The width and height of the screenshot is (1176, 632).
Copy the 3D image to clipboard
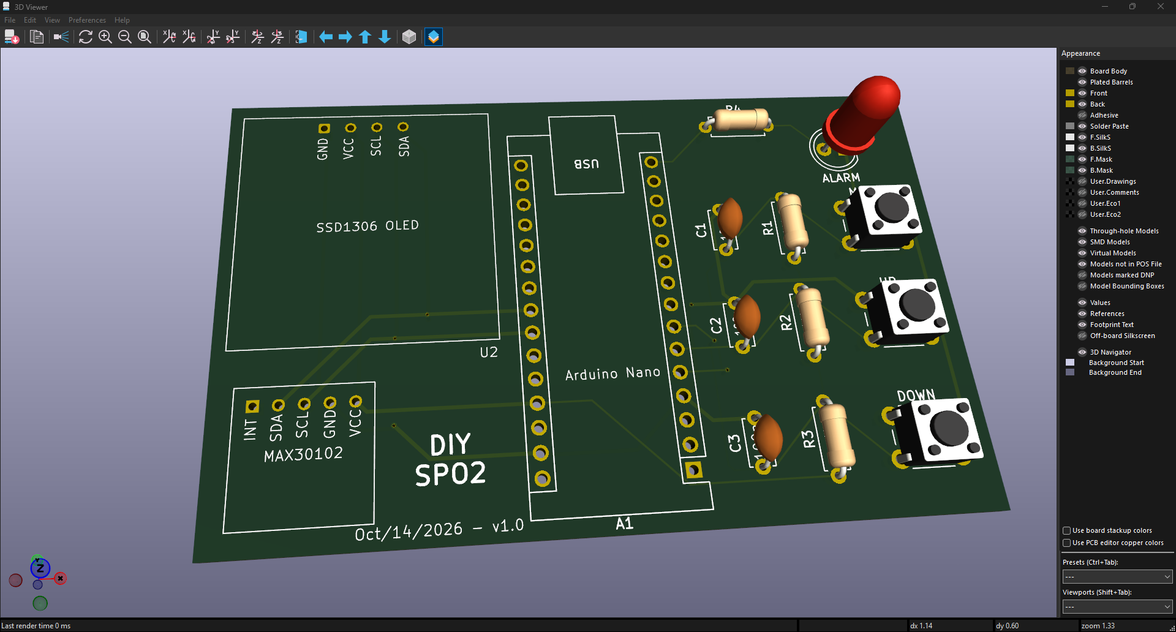pyautogui.click(x=37, y=37)
